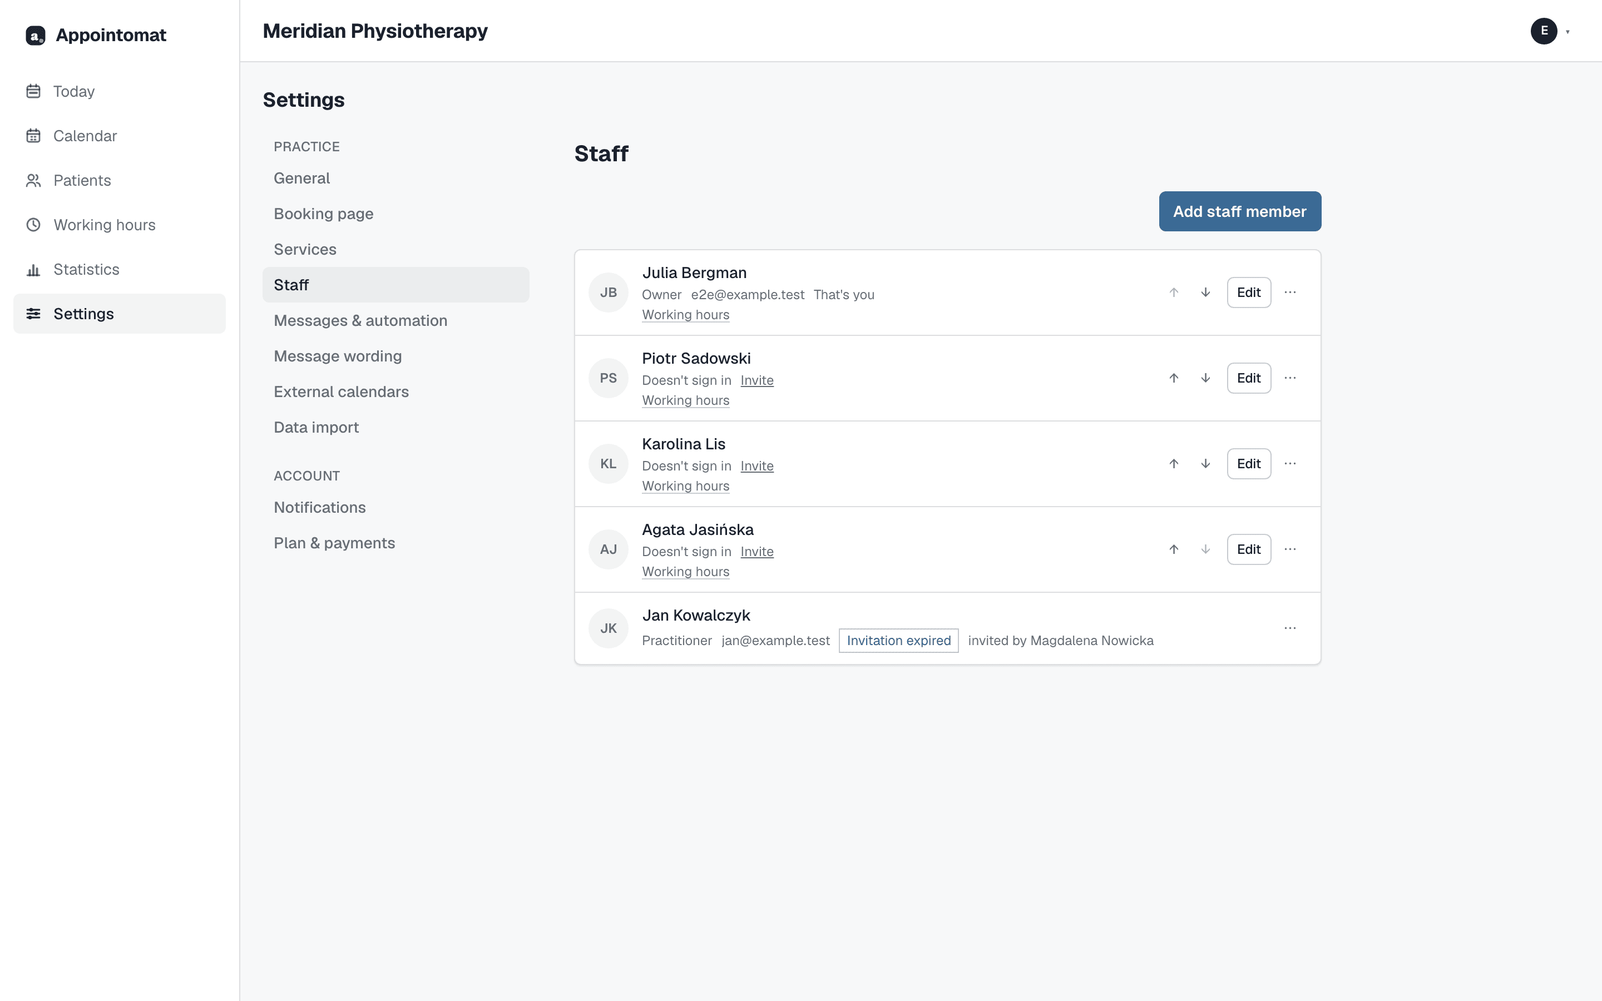Open Julia Bergman's Working hours link
Viewport: 1602px width, 1001px height.
tap(685, 314)
